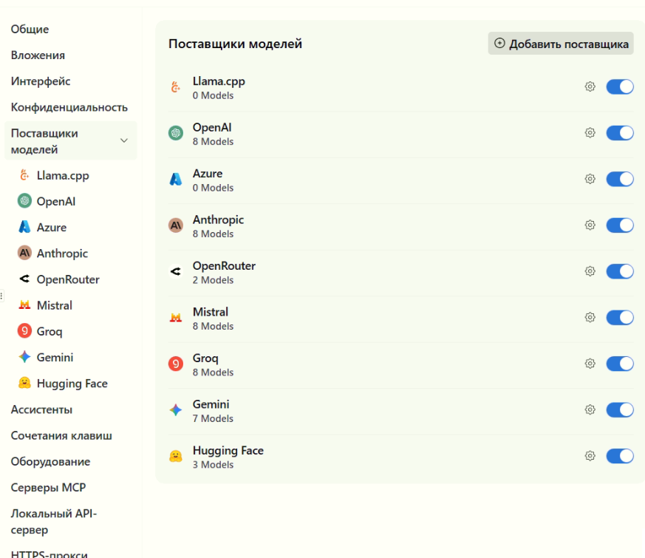Screen dimensions: 645x558
Task: Open the Оборудование section
Action: tap(50, 461)
